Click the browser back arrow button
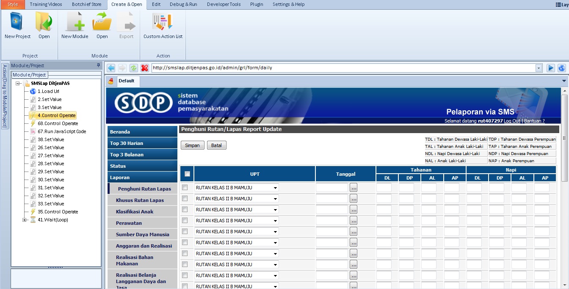 point(111,68)
